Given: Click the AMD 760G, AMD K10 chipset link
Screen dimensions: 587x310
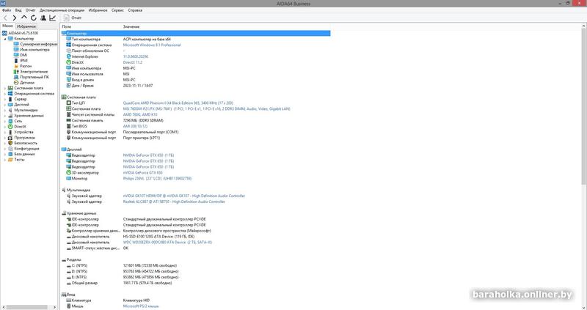Looking at the screenshot, I should point(140,114).
